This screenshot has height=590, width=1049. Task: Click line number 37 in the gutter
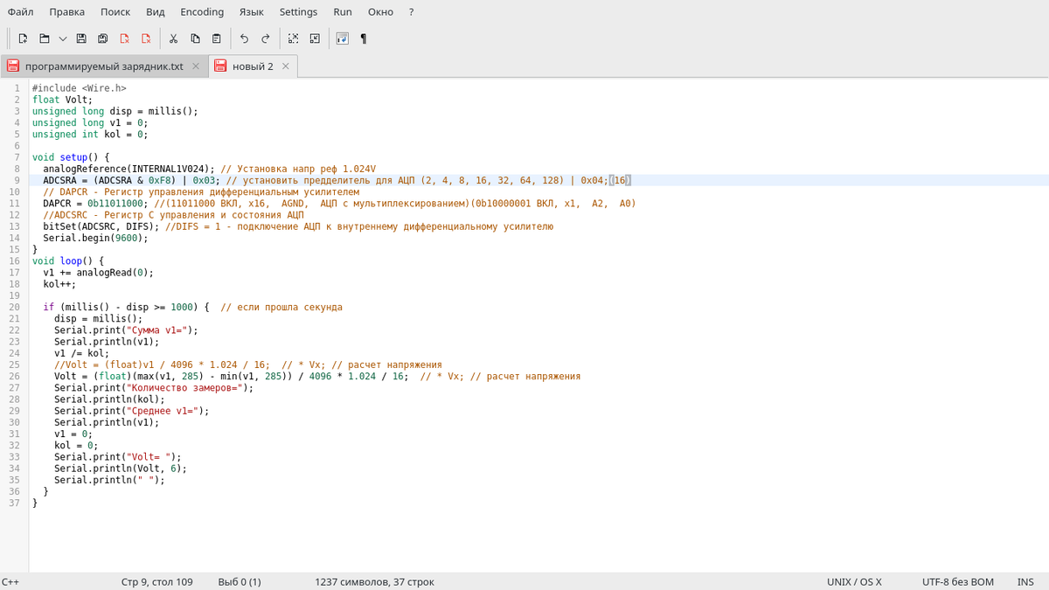coord(14,503)
